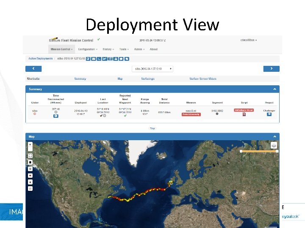Click the left handle of the orange map slider

pos(241,151)
